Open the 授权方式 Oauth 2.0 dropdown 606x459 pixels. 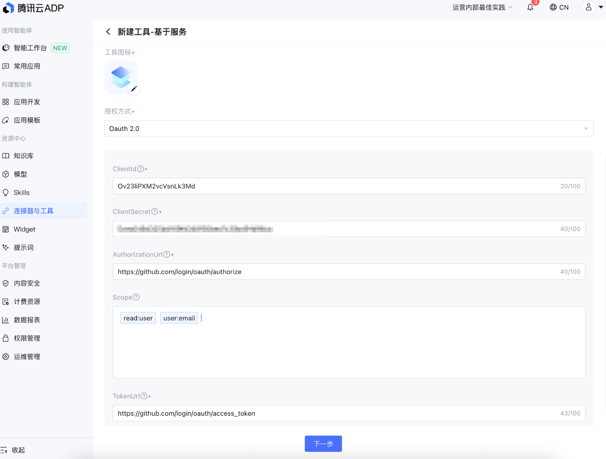click(349, 128)
